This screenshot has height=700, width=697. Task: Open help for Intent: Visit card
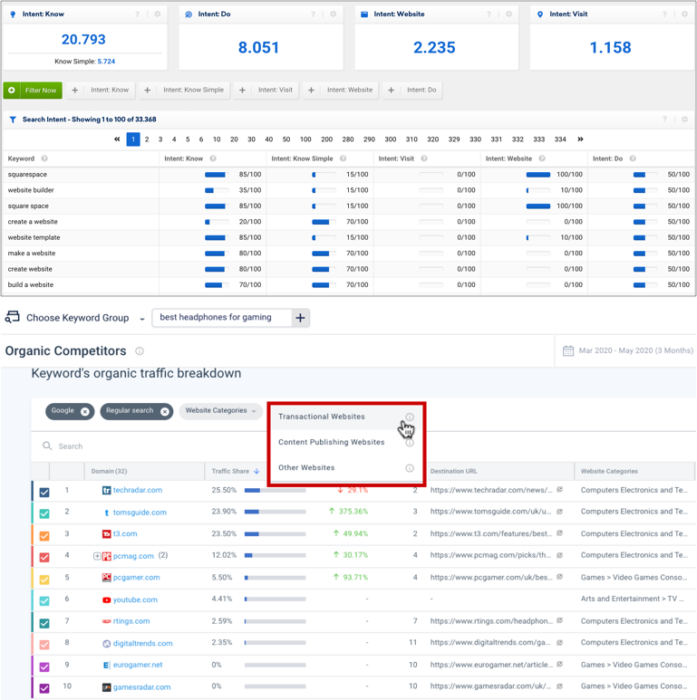point(664,14)
